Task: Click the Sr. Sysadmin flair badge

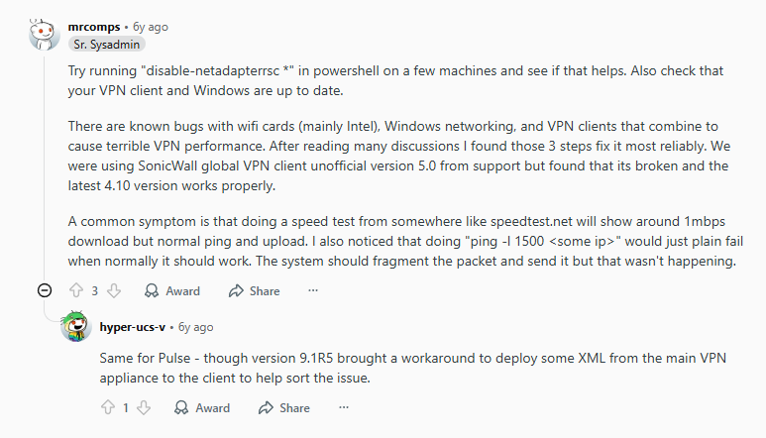Action: [x=108, y=45]
